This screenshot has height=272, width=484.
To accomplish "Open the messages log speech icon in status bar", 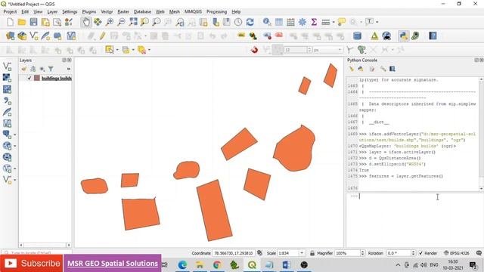I will point(479,253).
